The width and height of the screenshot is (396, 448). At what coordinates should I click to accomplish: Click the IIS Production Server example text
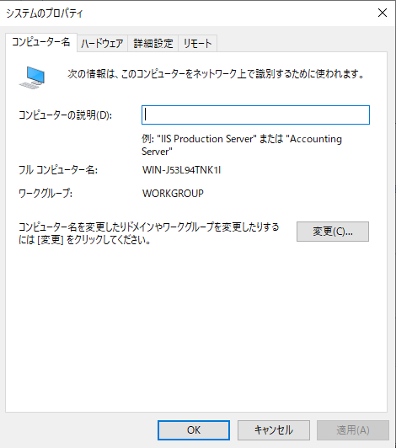click(x=206, y=139)
